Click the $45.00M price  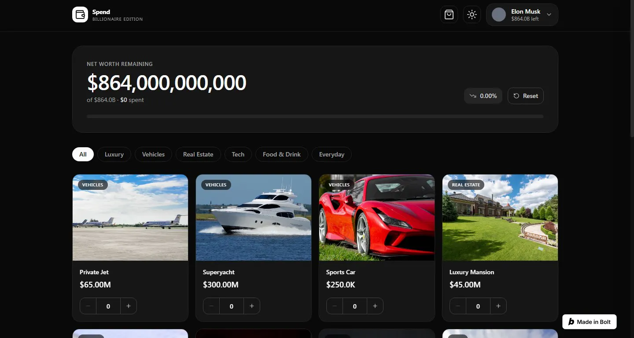click(465, 285)
